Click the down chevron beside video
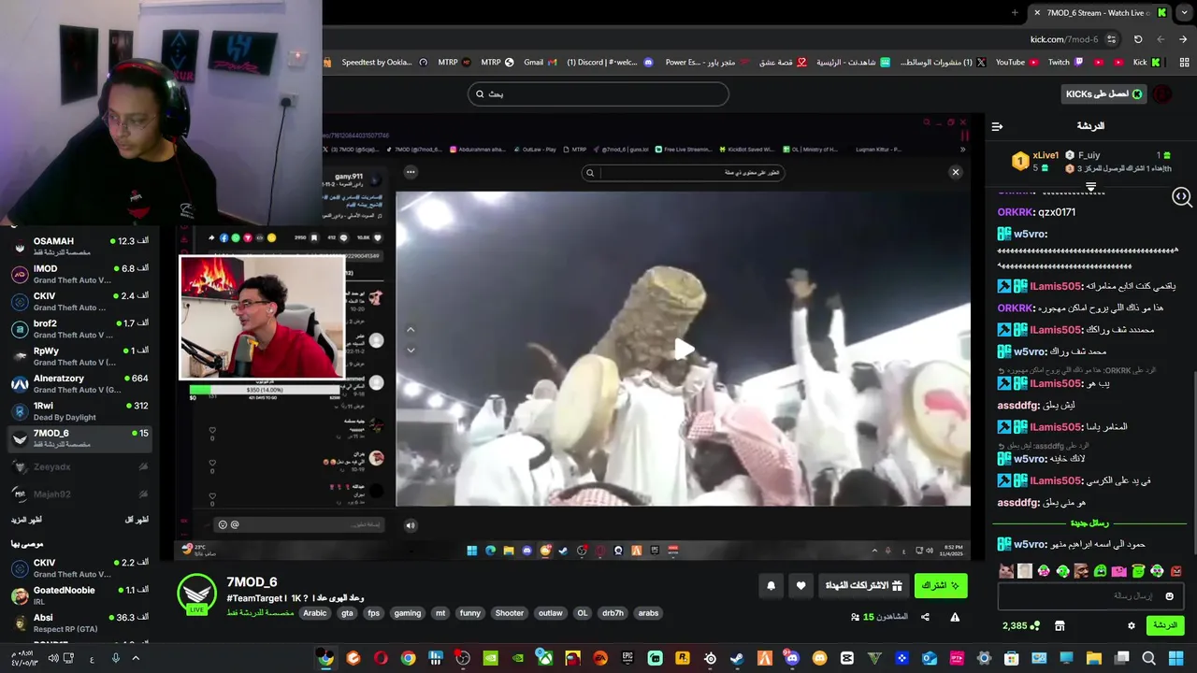The height and width of the screenshot is (673, 1197). [x=411, y=351]
